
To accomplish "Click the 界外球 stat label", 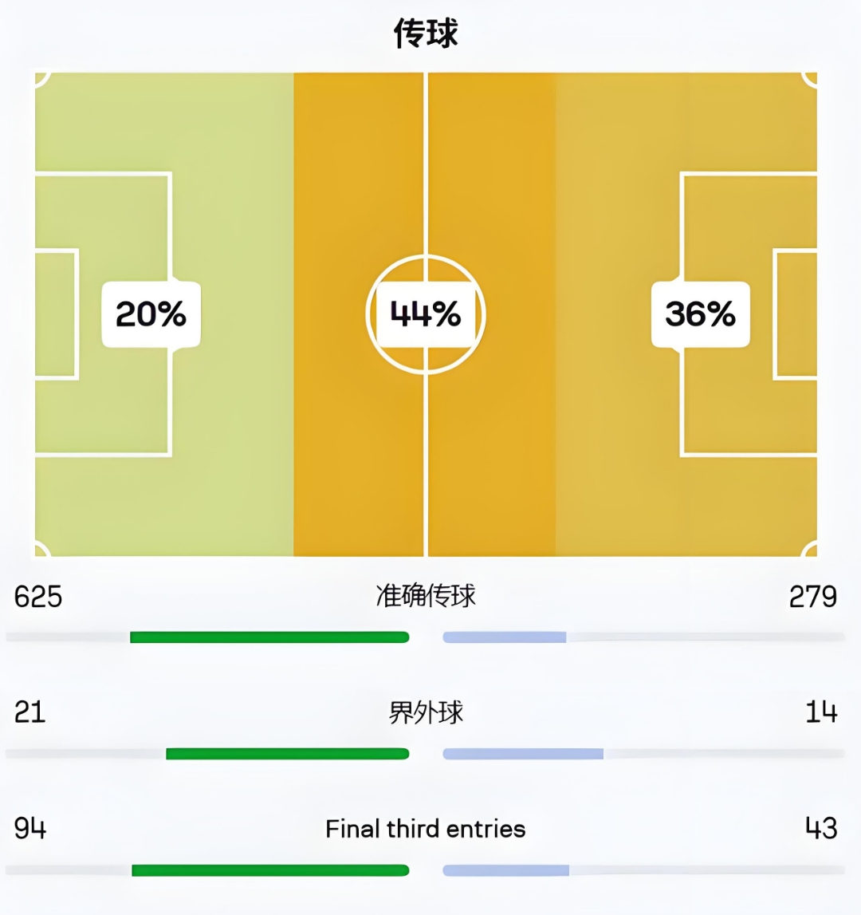I will tap(426, 712).
